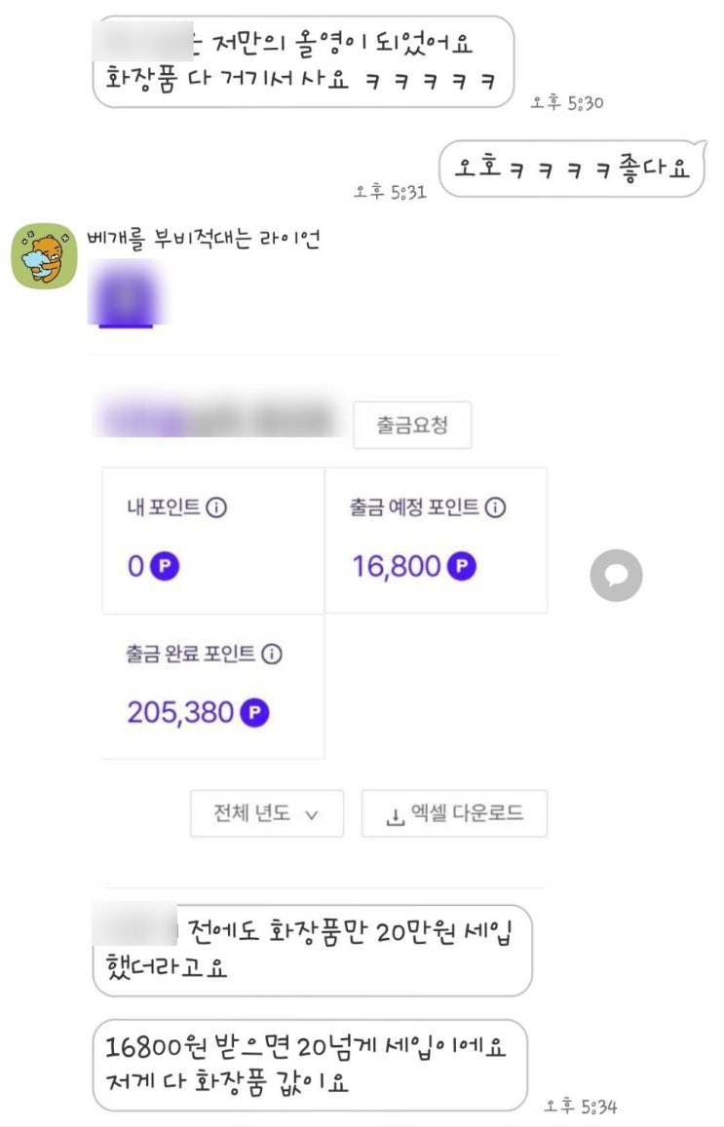
Task: Expand the 전체 년도 dropdown
Action: (x=266, y=813)
